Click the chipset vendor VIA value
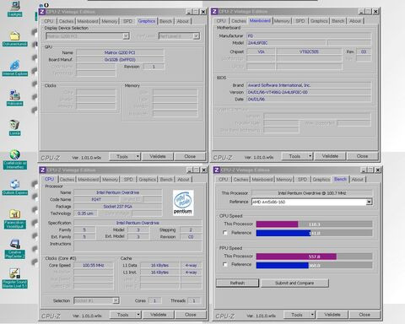 261,51
